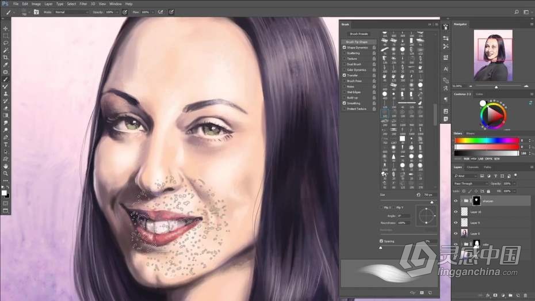Open the Filter menu
Screen dimensions: 535x301
83,3
